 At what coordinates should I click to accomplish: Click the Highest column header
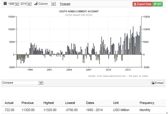[48, 103]
